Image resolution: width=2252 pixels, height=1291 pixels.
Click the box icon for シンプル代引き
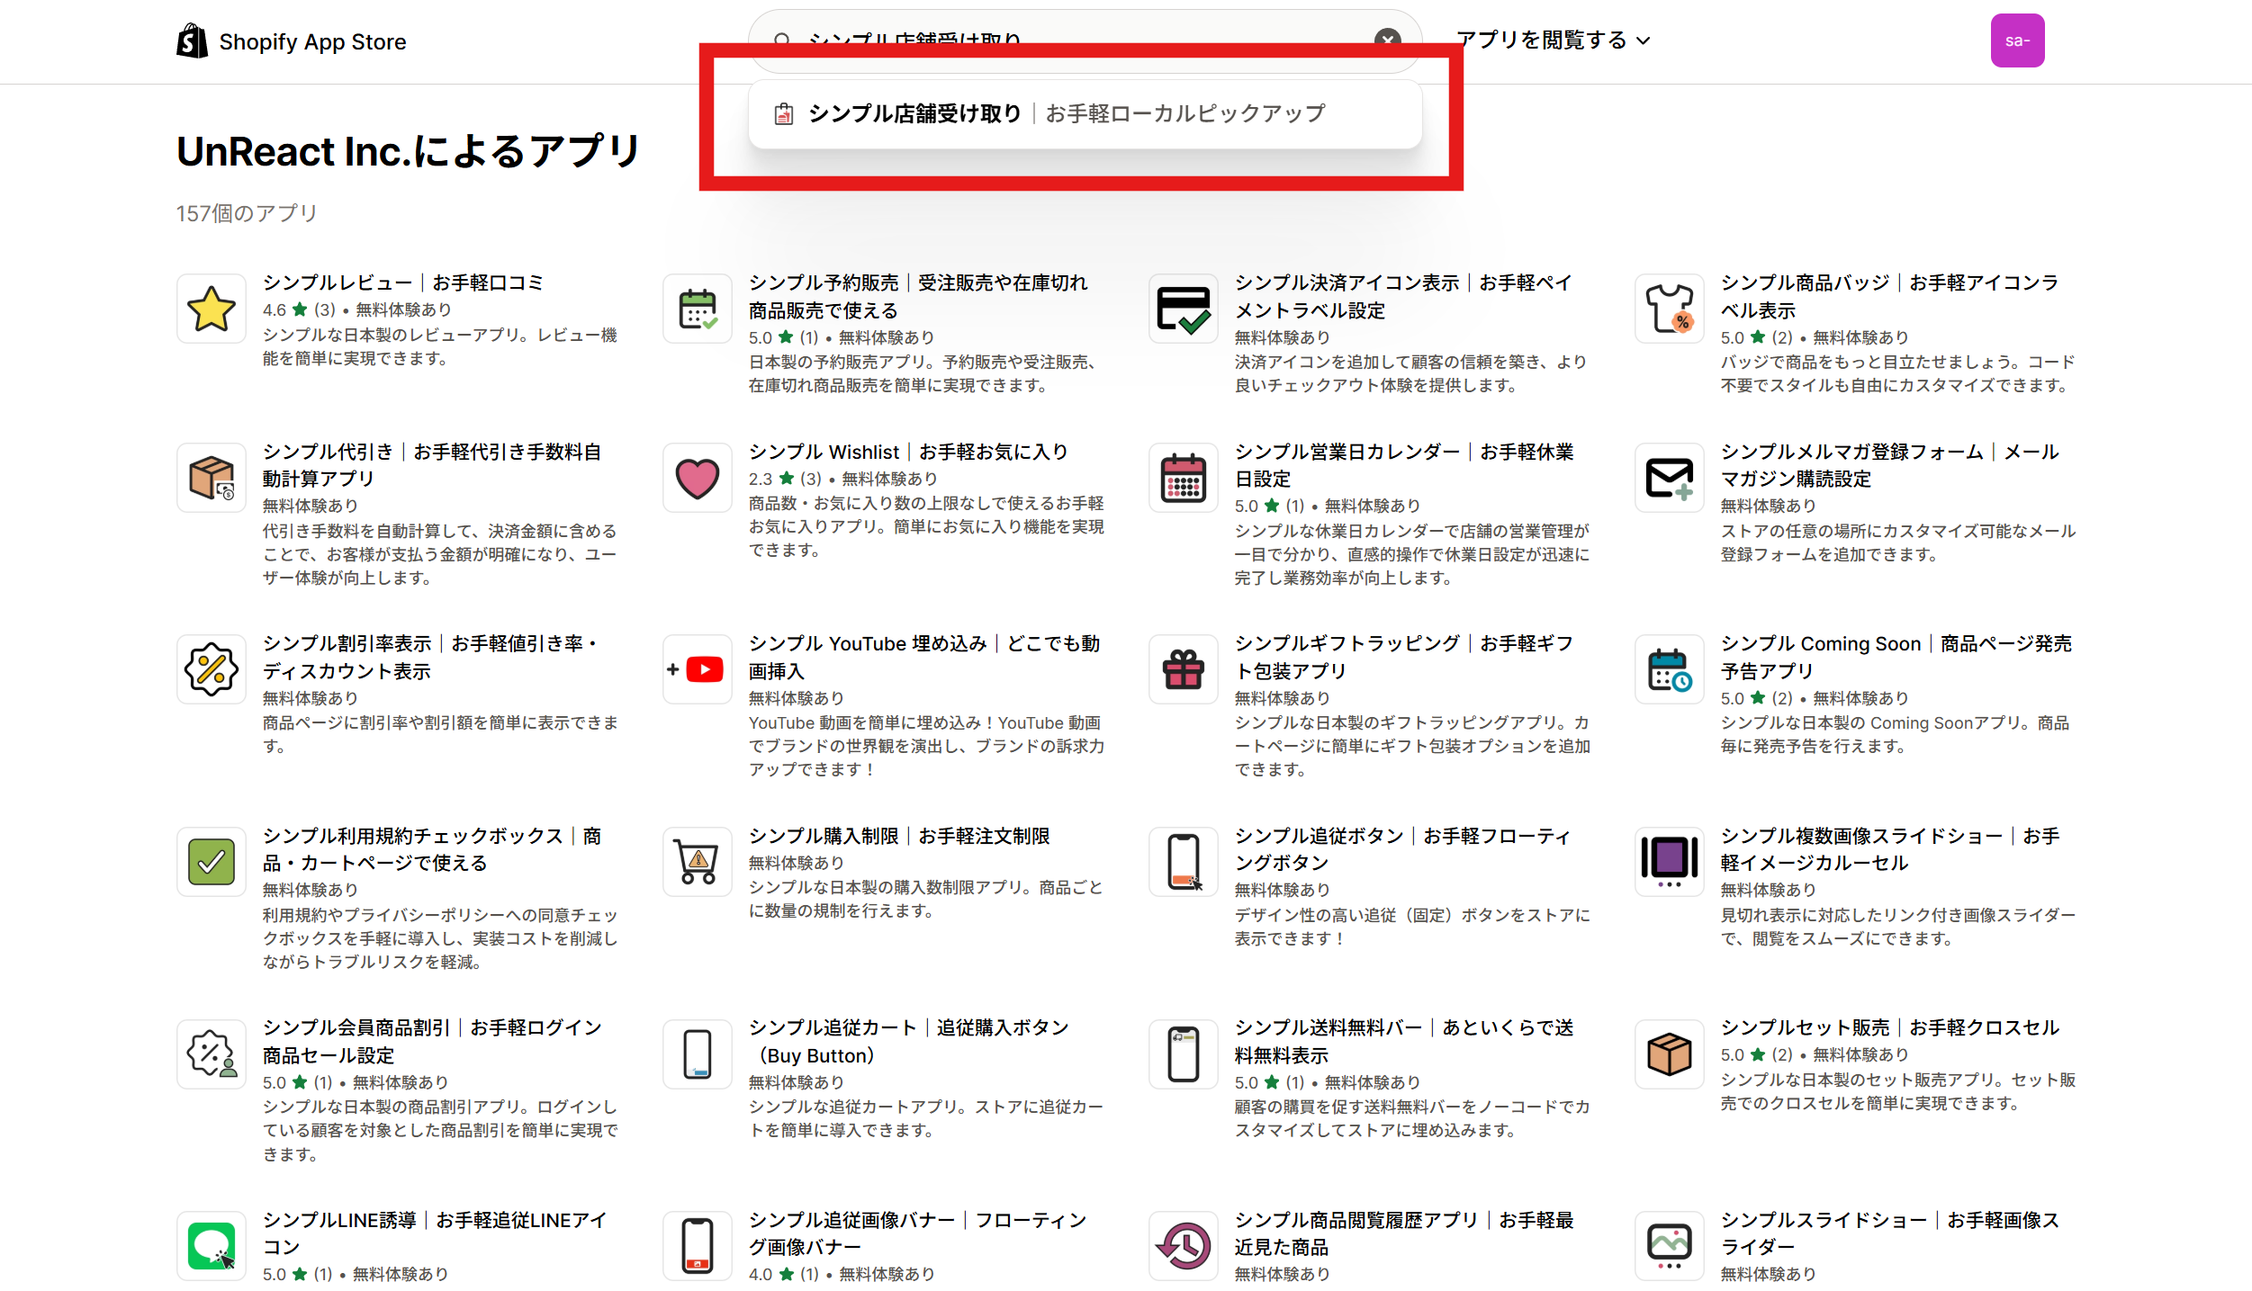(212, 478)
